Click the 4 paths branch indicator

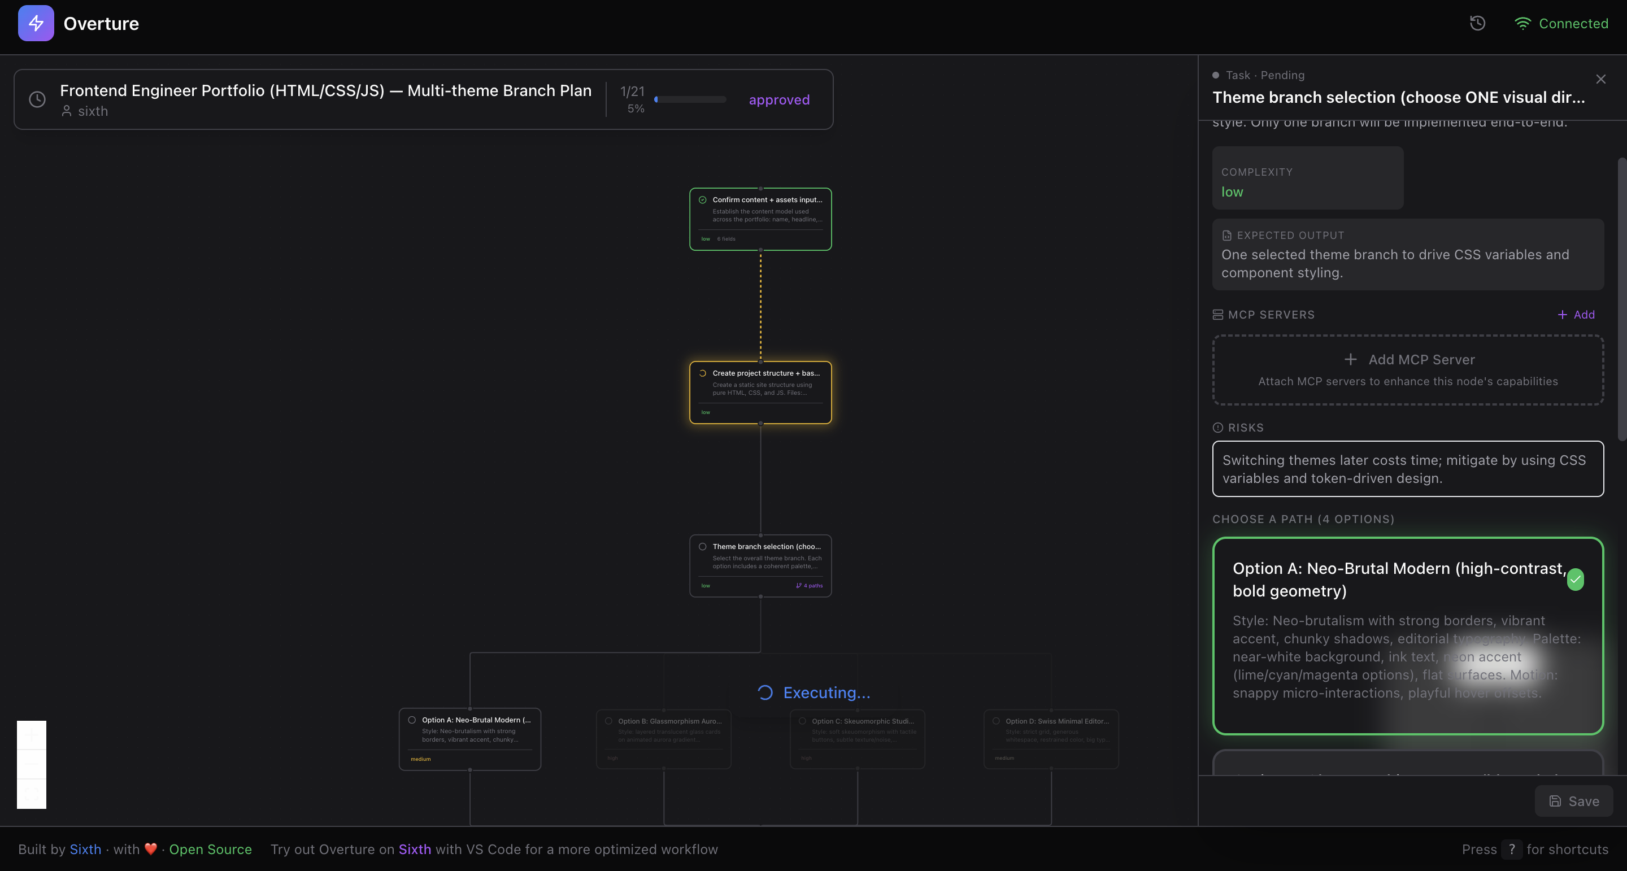(810, 586)
